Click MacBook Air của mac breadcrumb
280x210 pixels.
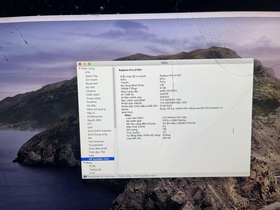[x=101, y=177]
